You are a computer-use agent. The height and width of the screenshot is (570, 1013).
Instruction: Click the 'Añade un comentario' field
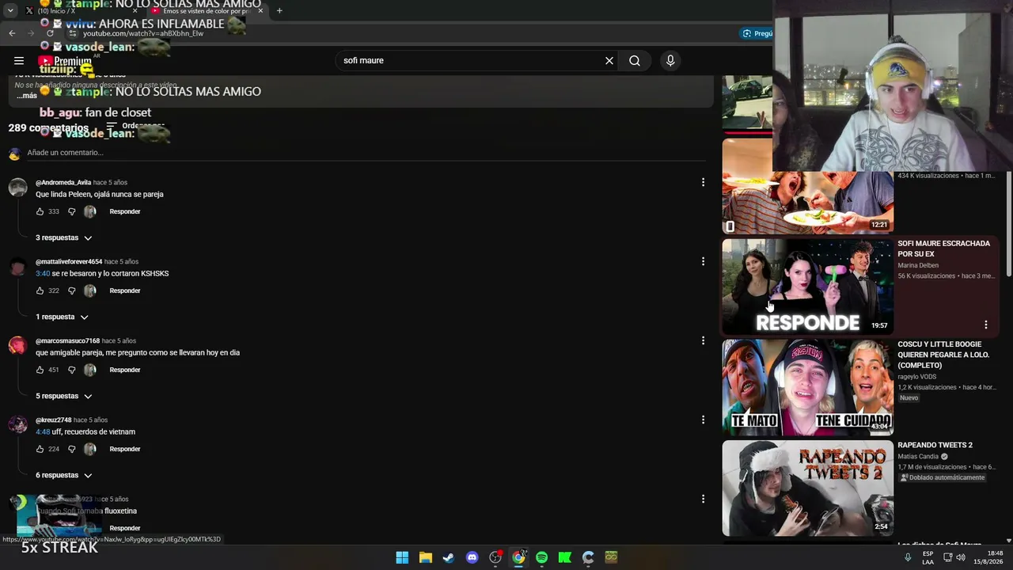coord(368,152)
